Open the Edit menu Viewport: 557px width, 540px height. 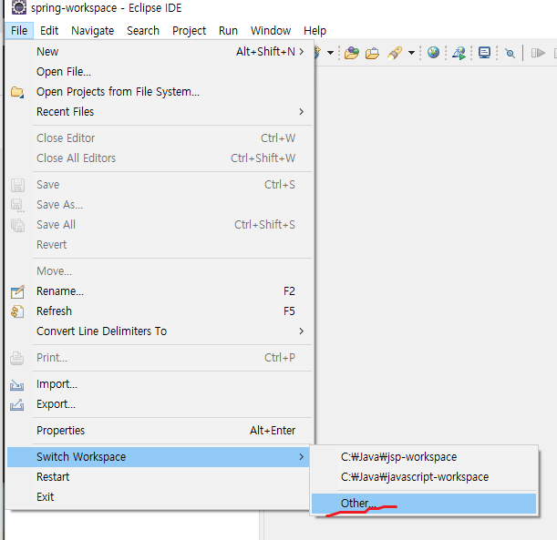coord(49,31)
